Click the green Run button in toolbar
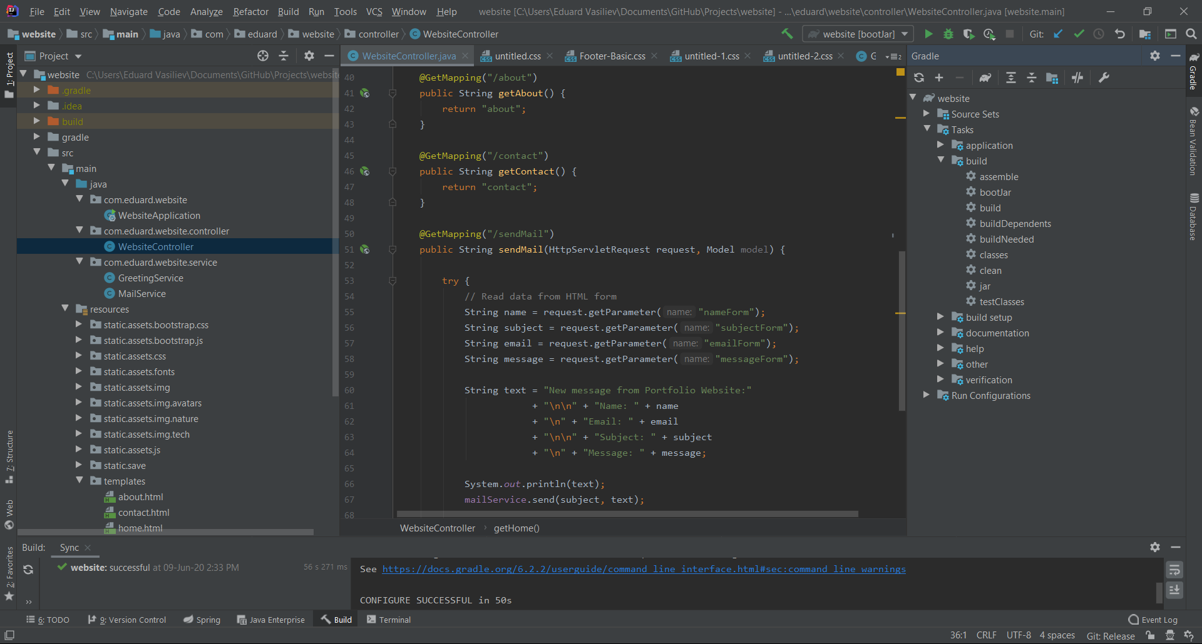The width and height of the screenshot is (1202, 644). click(x=928, y=34)
